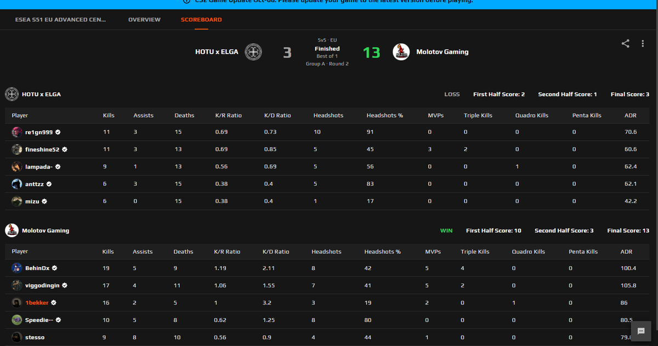
Task: Click verified badge next to anttzz
Action: [x=49, y=184]
